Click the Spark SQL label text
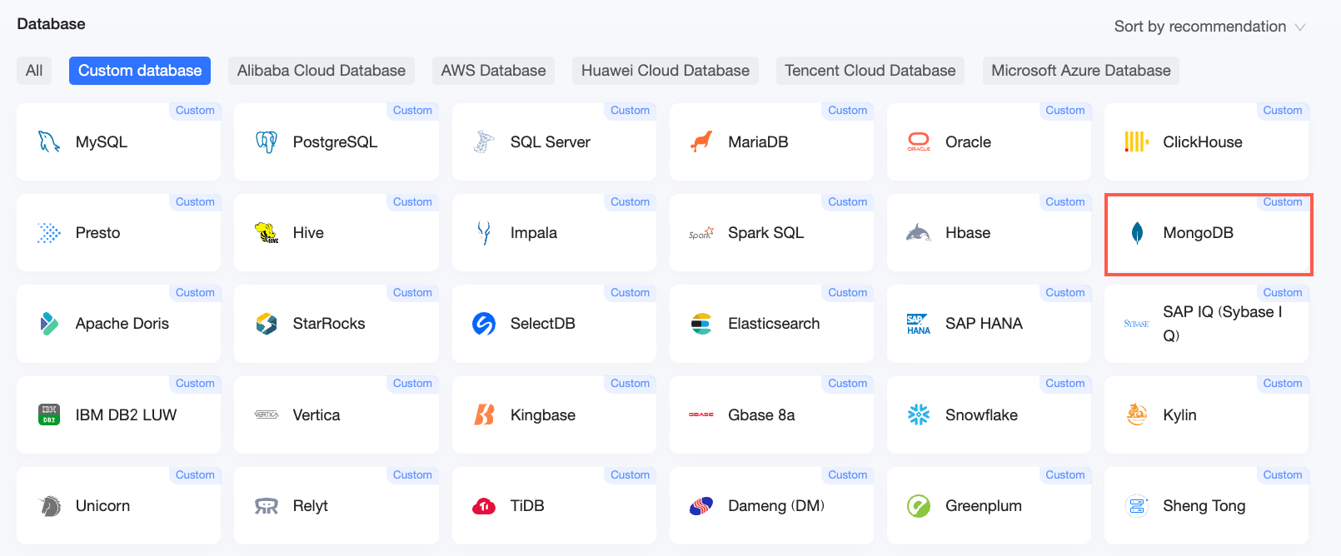 click(766, 233)
